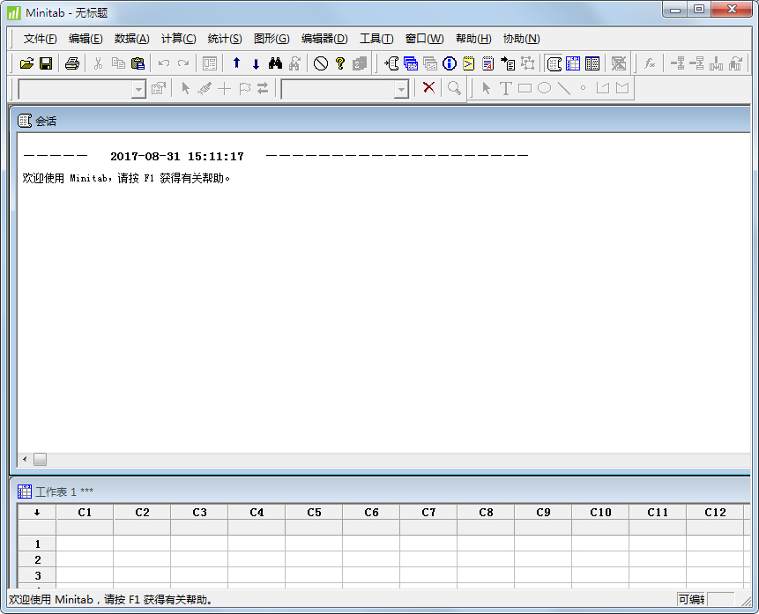The width and height of the screenshot is (759, 614).
Task: Toggle the current Worksheet window icon
Action: [x=573, y=63]
